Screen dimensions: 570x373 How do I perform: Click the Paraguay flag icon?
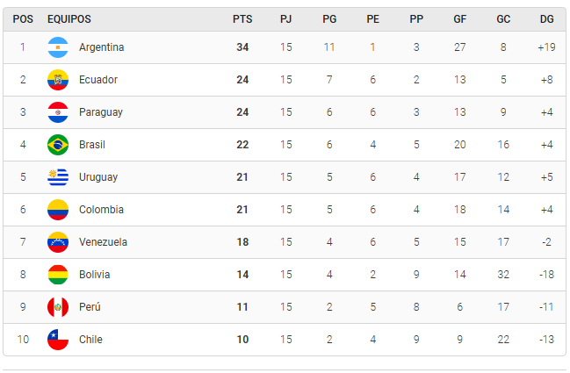(58, 112)
